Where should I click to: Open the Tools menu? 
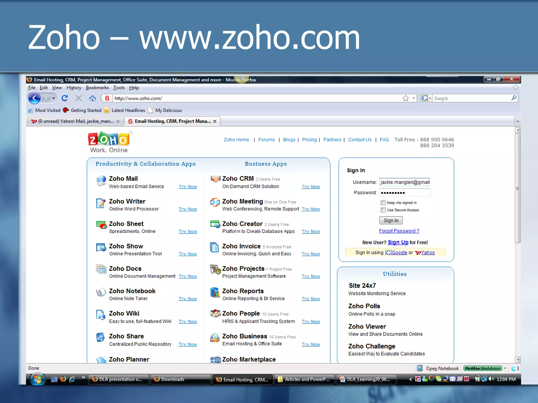[x=119, y=88]
